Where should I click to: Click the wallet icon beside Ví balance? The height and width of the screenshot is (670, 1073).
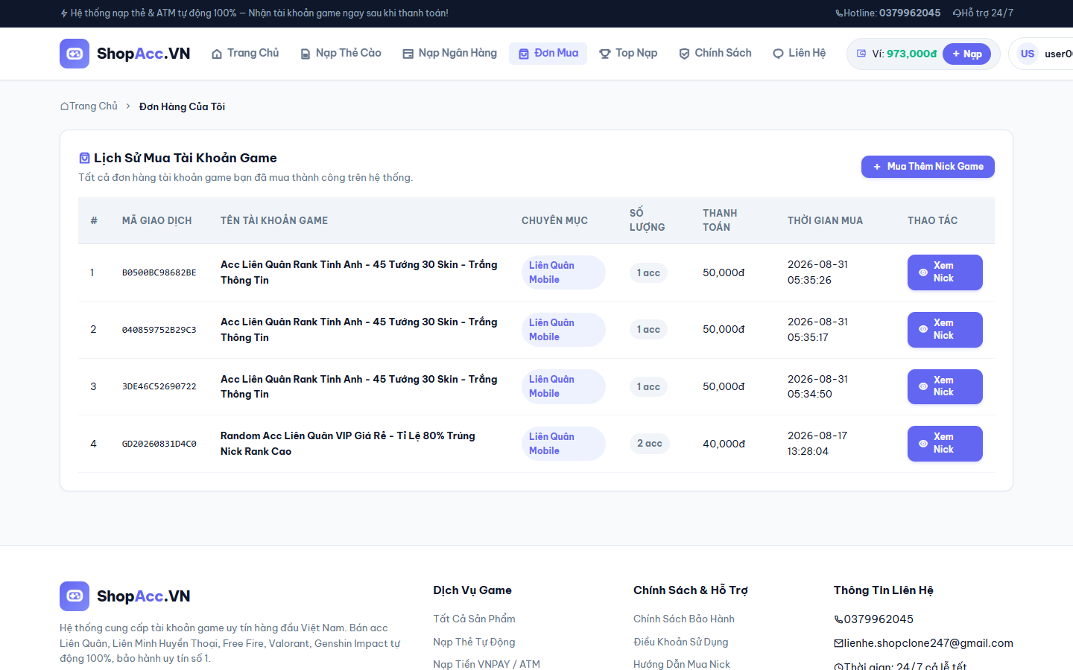pos(861,54)
